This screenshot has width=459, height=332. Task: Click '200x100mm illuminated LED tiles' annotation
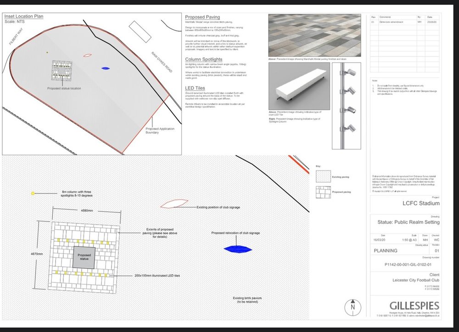point(157,276)
